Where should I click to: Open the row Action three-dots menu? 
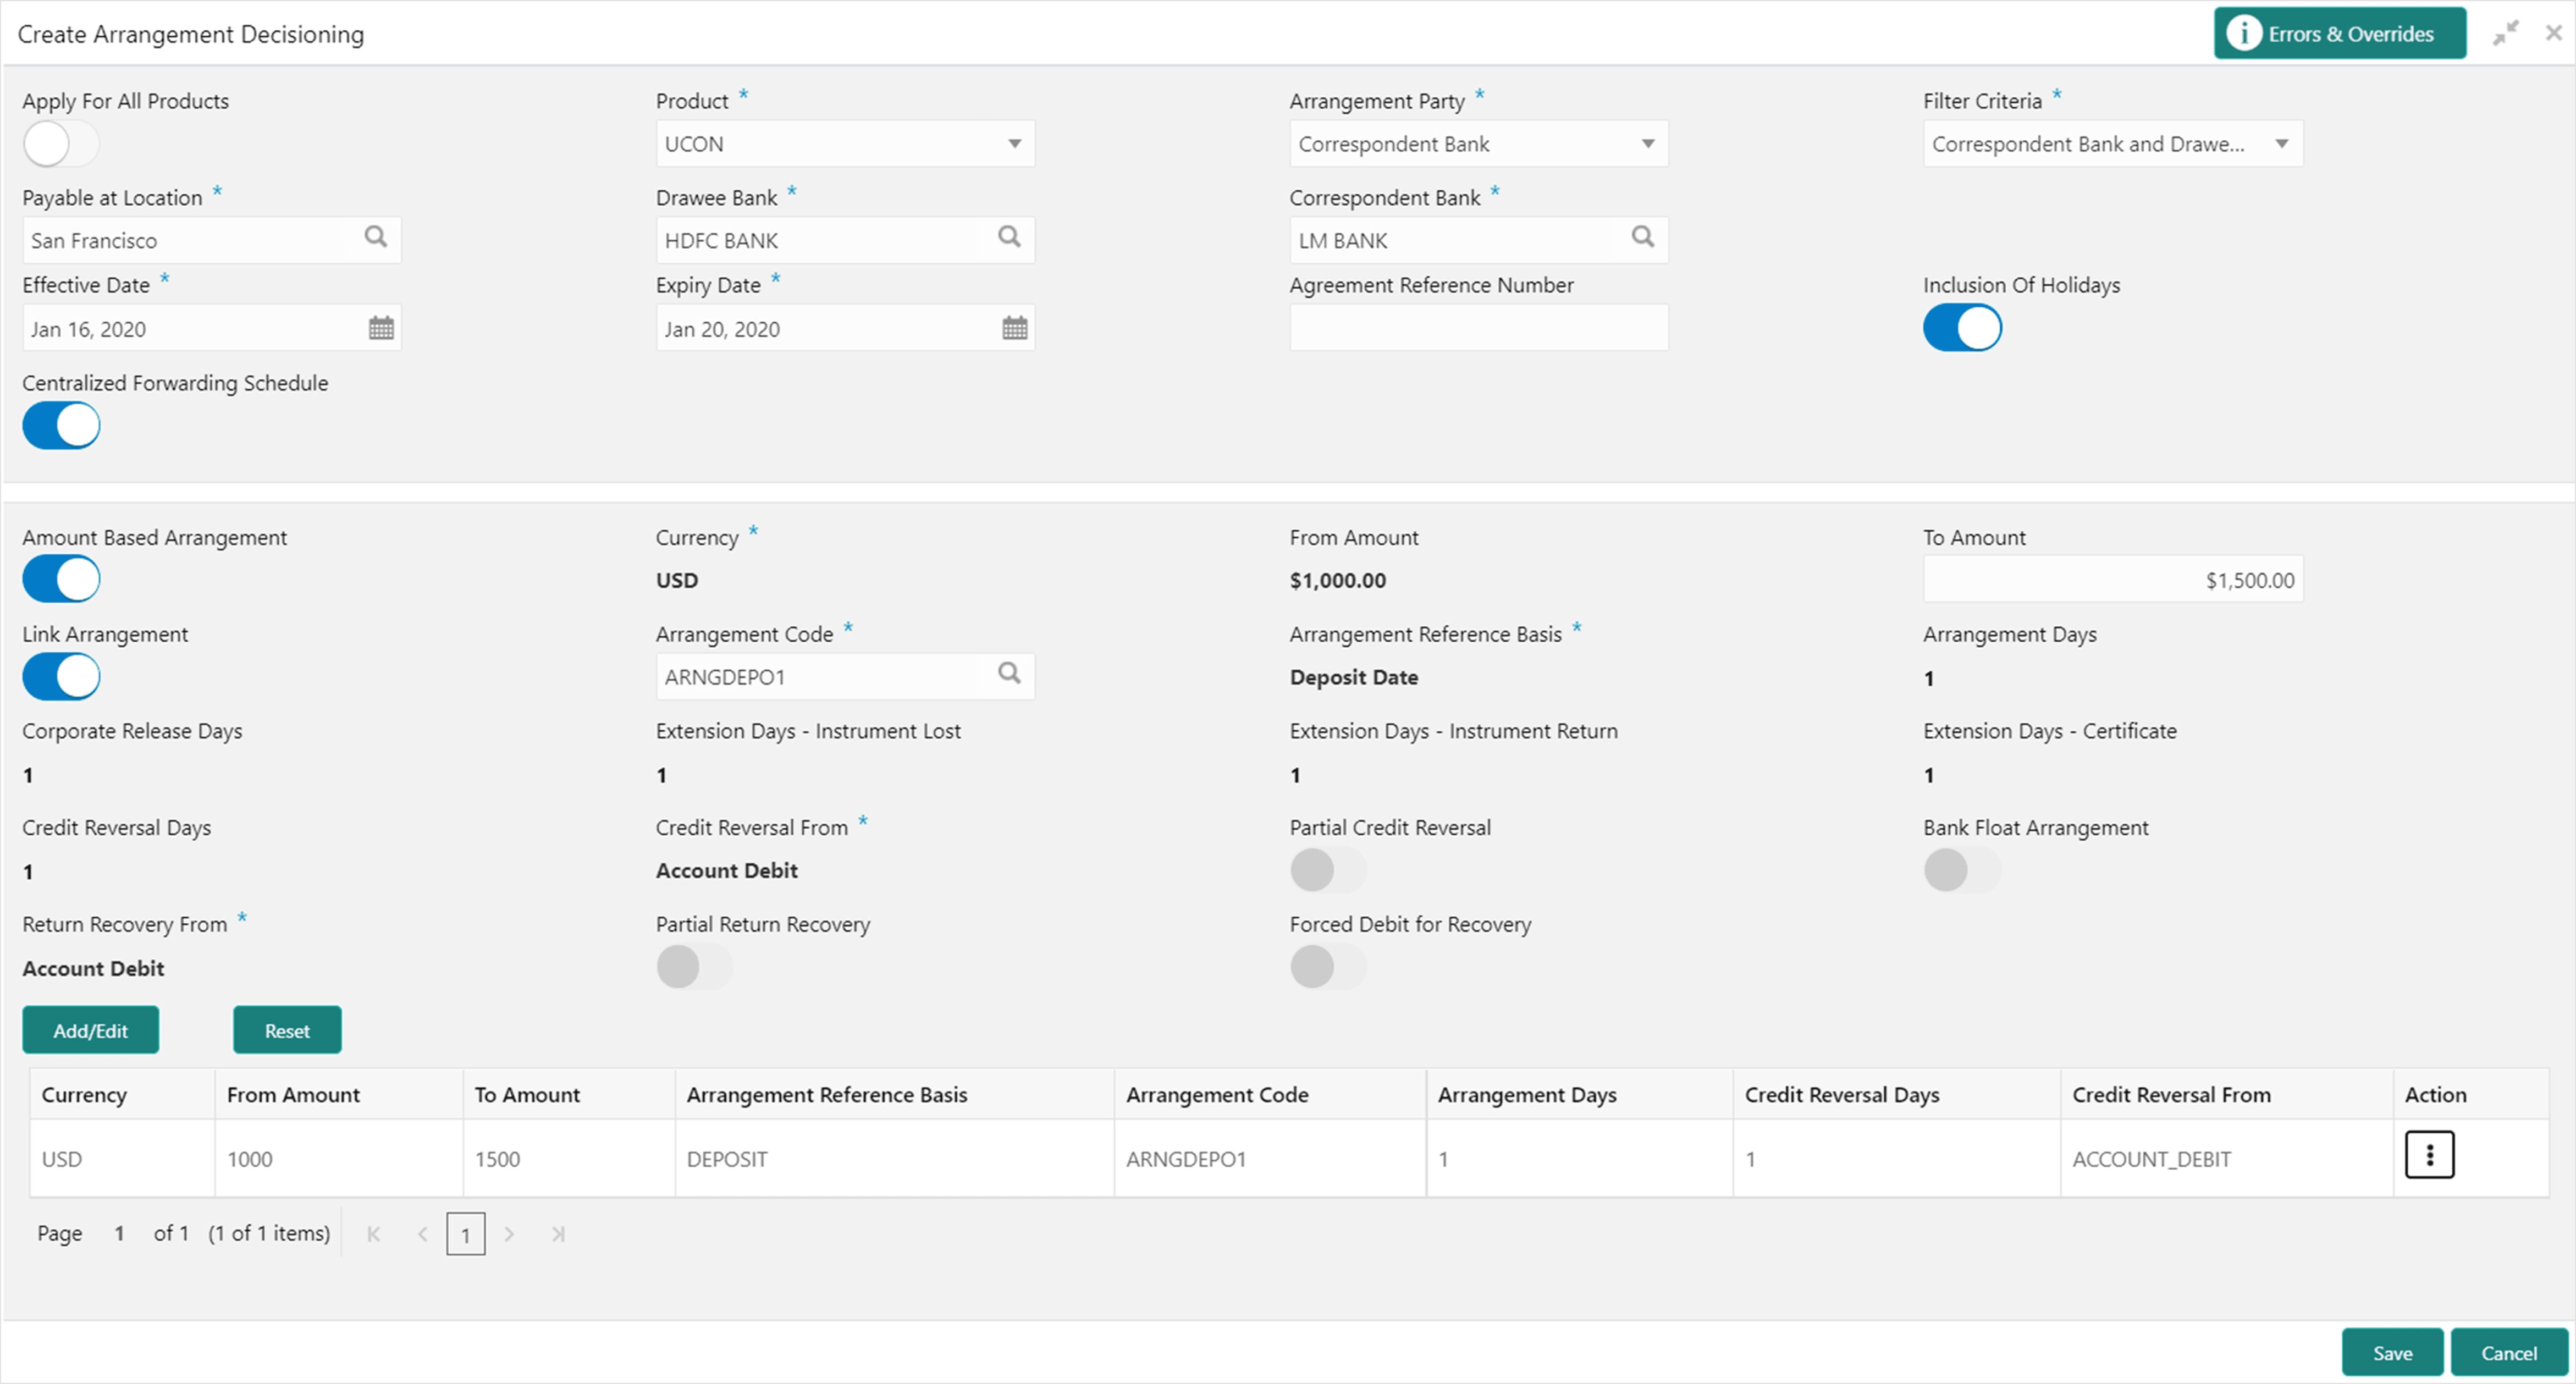pos(2429,1155)
